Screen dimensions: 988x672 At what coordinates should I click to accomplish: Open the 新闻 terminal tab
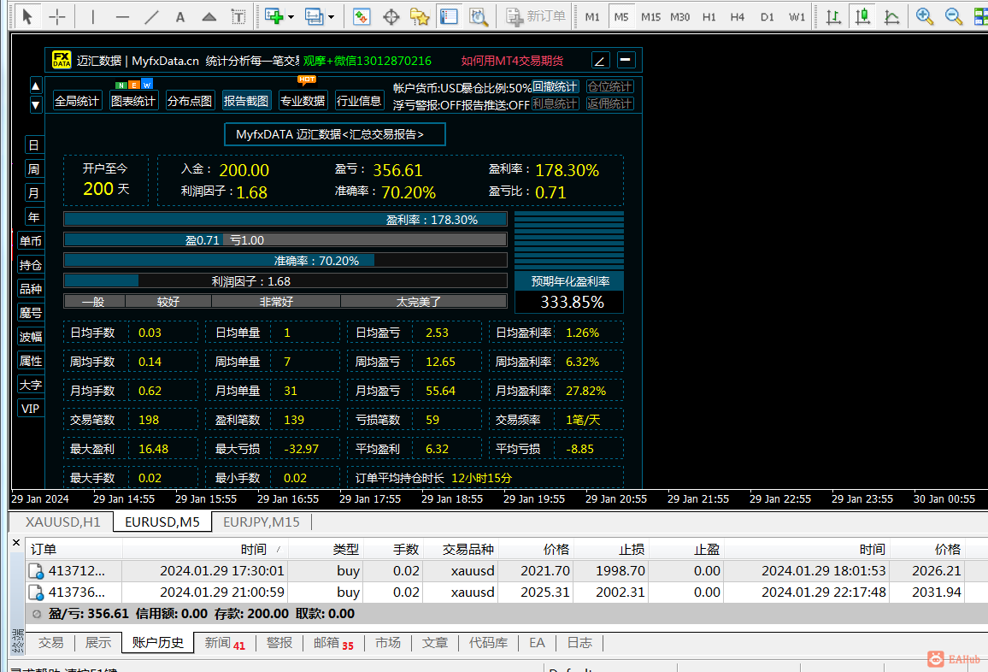tap(225, 643)
